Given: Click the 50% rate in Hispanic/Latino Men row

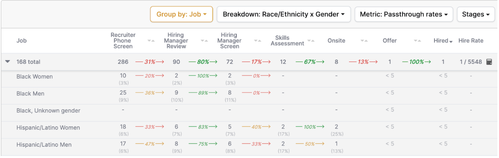Looking at the screenshot, I should 310,144.
